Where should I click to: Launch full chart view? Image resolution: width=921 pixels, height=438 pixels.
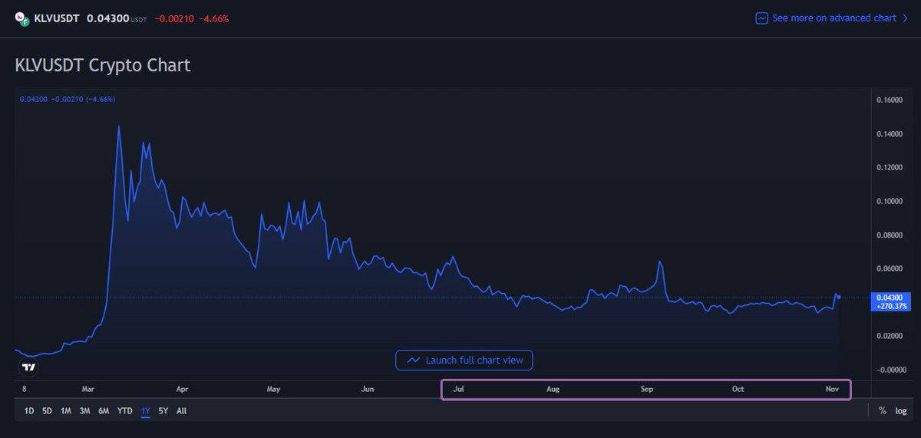(464, 360)
